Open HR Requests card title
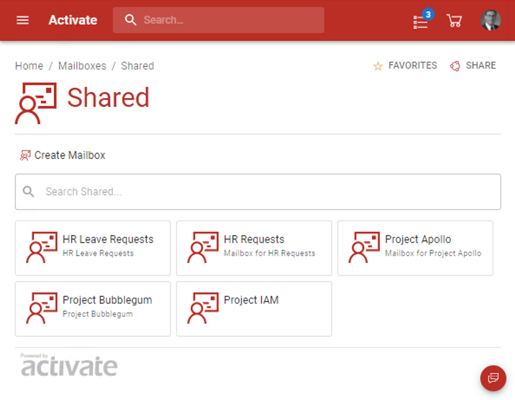This screenshot has width=515, height=400. point(254,239)
